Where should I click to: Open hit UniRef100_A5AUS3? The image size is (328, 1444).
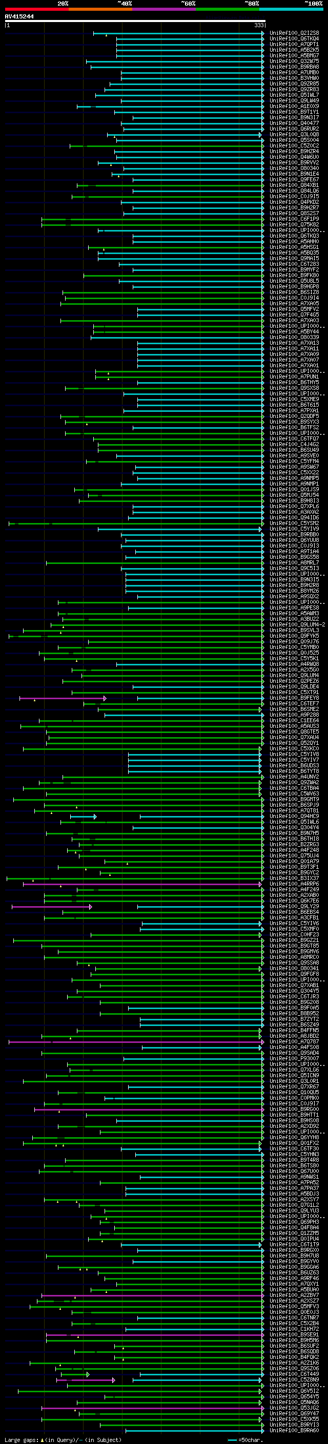pos(294,726)
